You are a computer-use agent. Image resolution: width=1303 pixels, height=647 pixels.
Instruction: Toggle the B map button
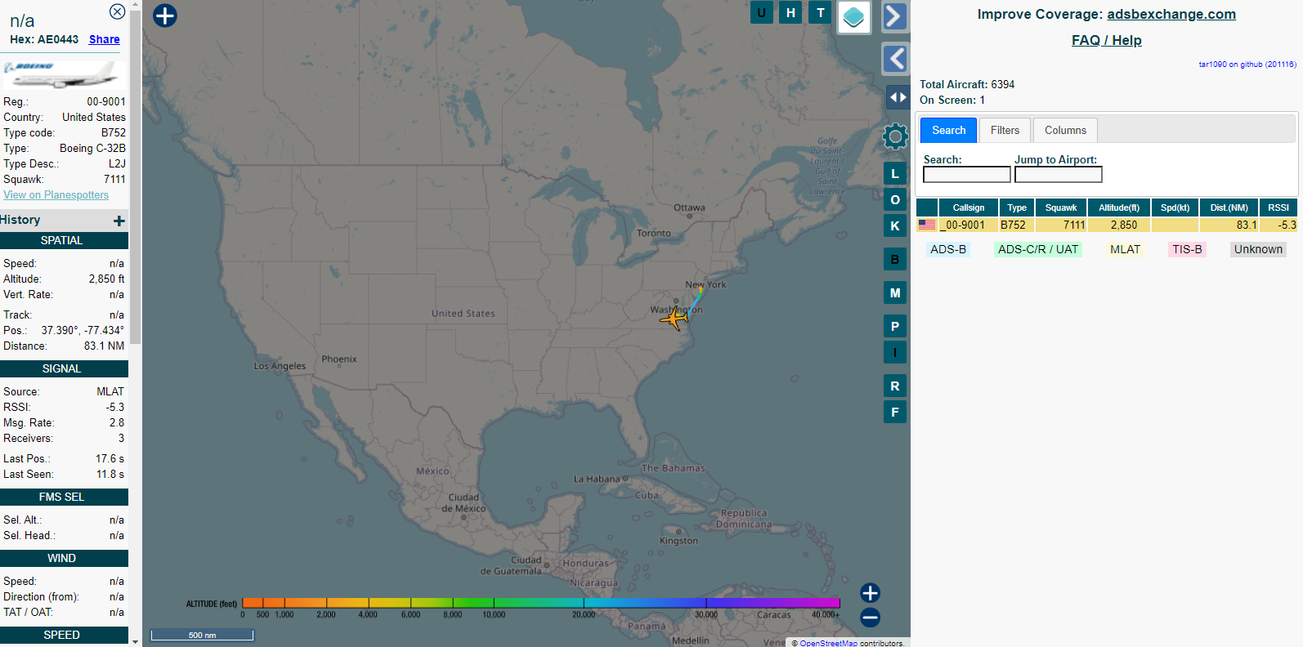[895, 259]
